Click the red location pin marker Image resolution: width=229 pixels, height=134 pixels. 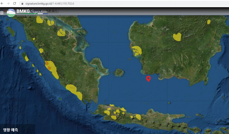coord(148,79)
